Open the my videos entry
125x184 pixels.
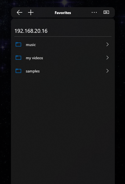pyautogui.click(x=34, y=58)
